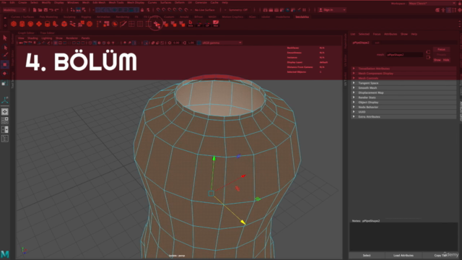Click the Load Attributes button
The width and height of the screenshot is (462, 260).
point(404,255)
